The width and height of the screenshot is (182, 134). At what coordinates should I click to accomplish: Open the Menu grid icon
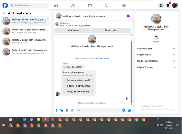161,5
